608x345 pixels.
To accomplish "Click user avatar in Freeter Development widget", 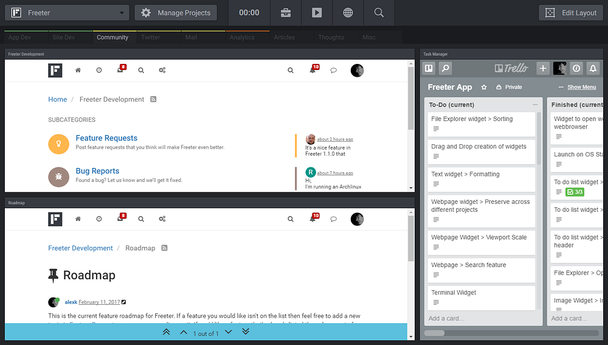I will pyautogui.click(x=357, y=70).
